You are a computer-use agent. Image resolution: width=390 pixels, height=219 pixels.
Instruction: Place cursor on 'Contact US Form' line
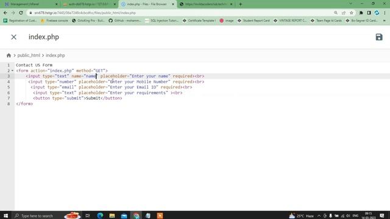pyautogui.click(x=34, y=65)
